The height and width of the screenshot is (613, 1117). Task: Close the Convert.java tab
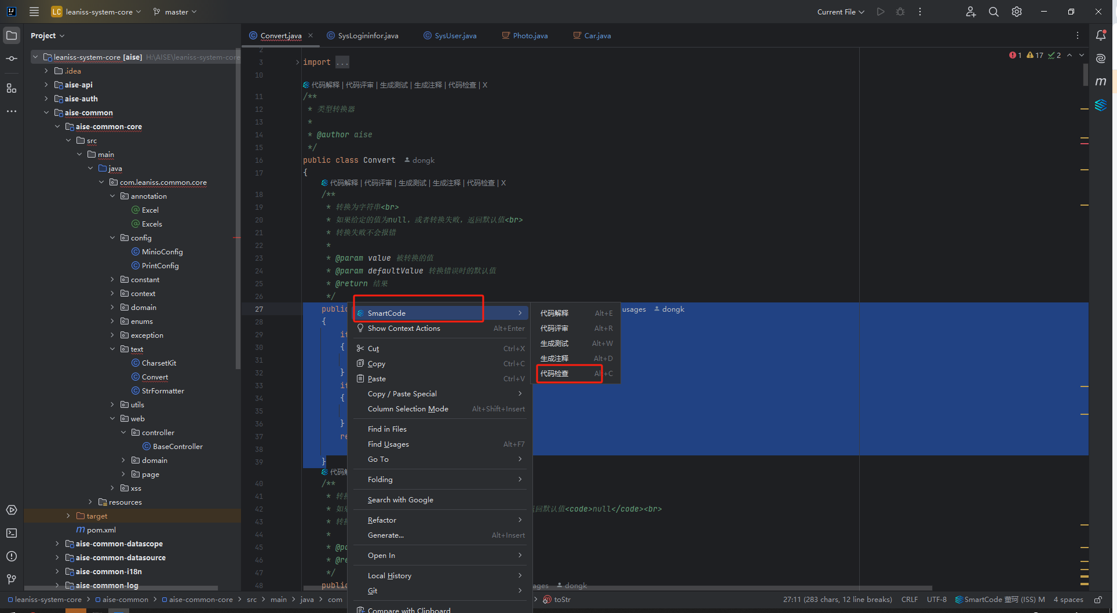tap(311, 35)
